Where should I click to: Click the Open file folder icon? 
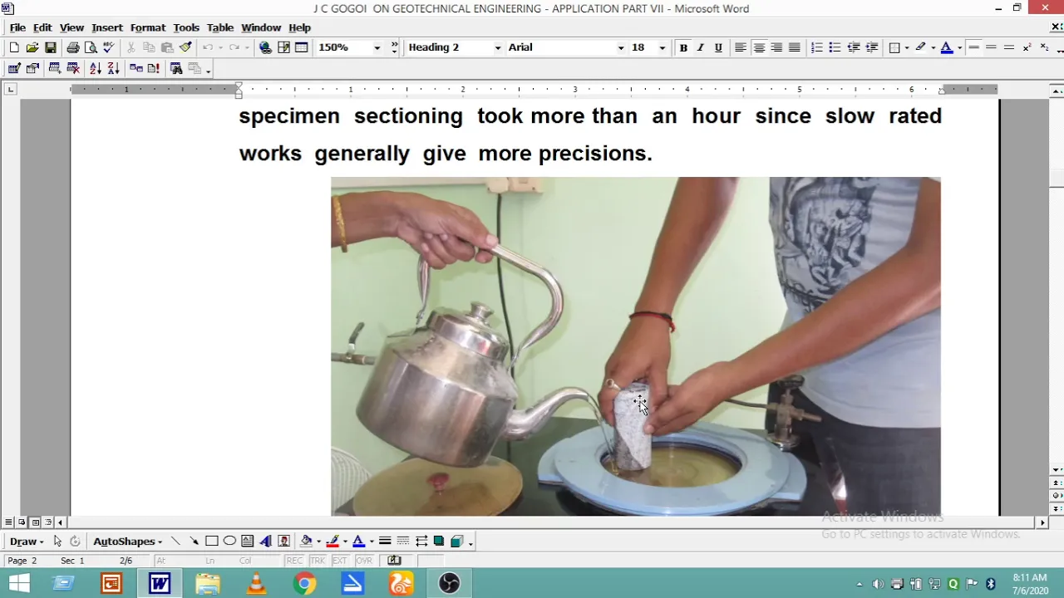[x=32, y=47]
